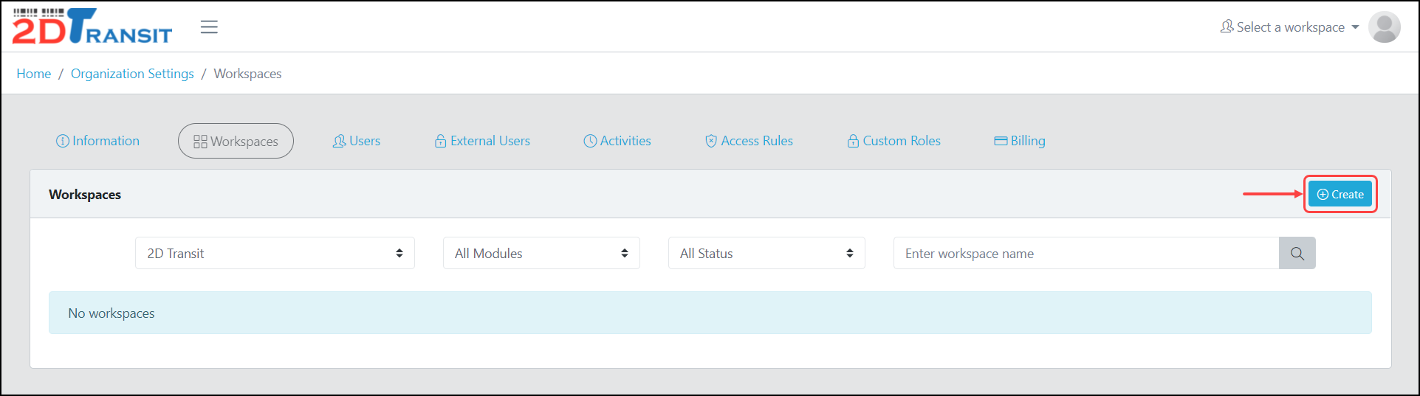Open the Select a workspace dropdown
The width and height of the screenshot is (1420, 396).
pos(1289,27)
